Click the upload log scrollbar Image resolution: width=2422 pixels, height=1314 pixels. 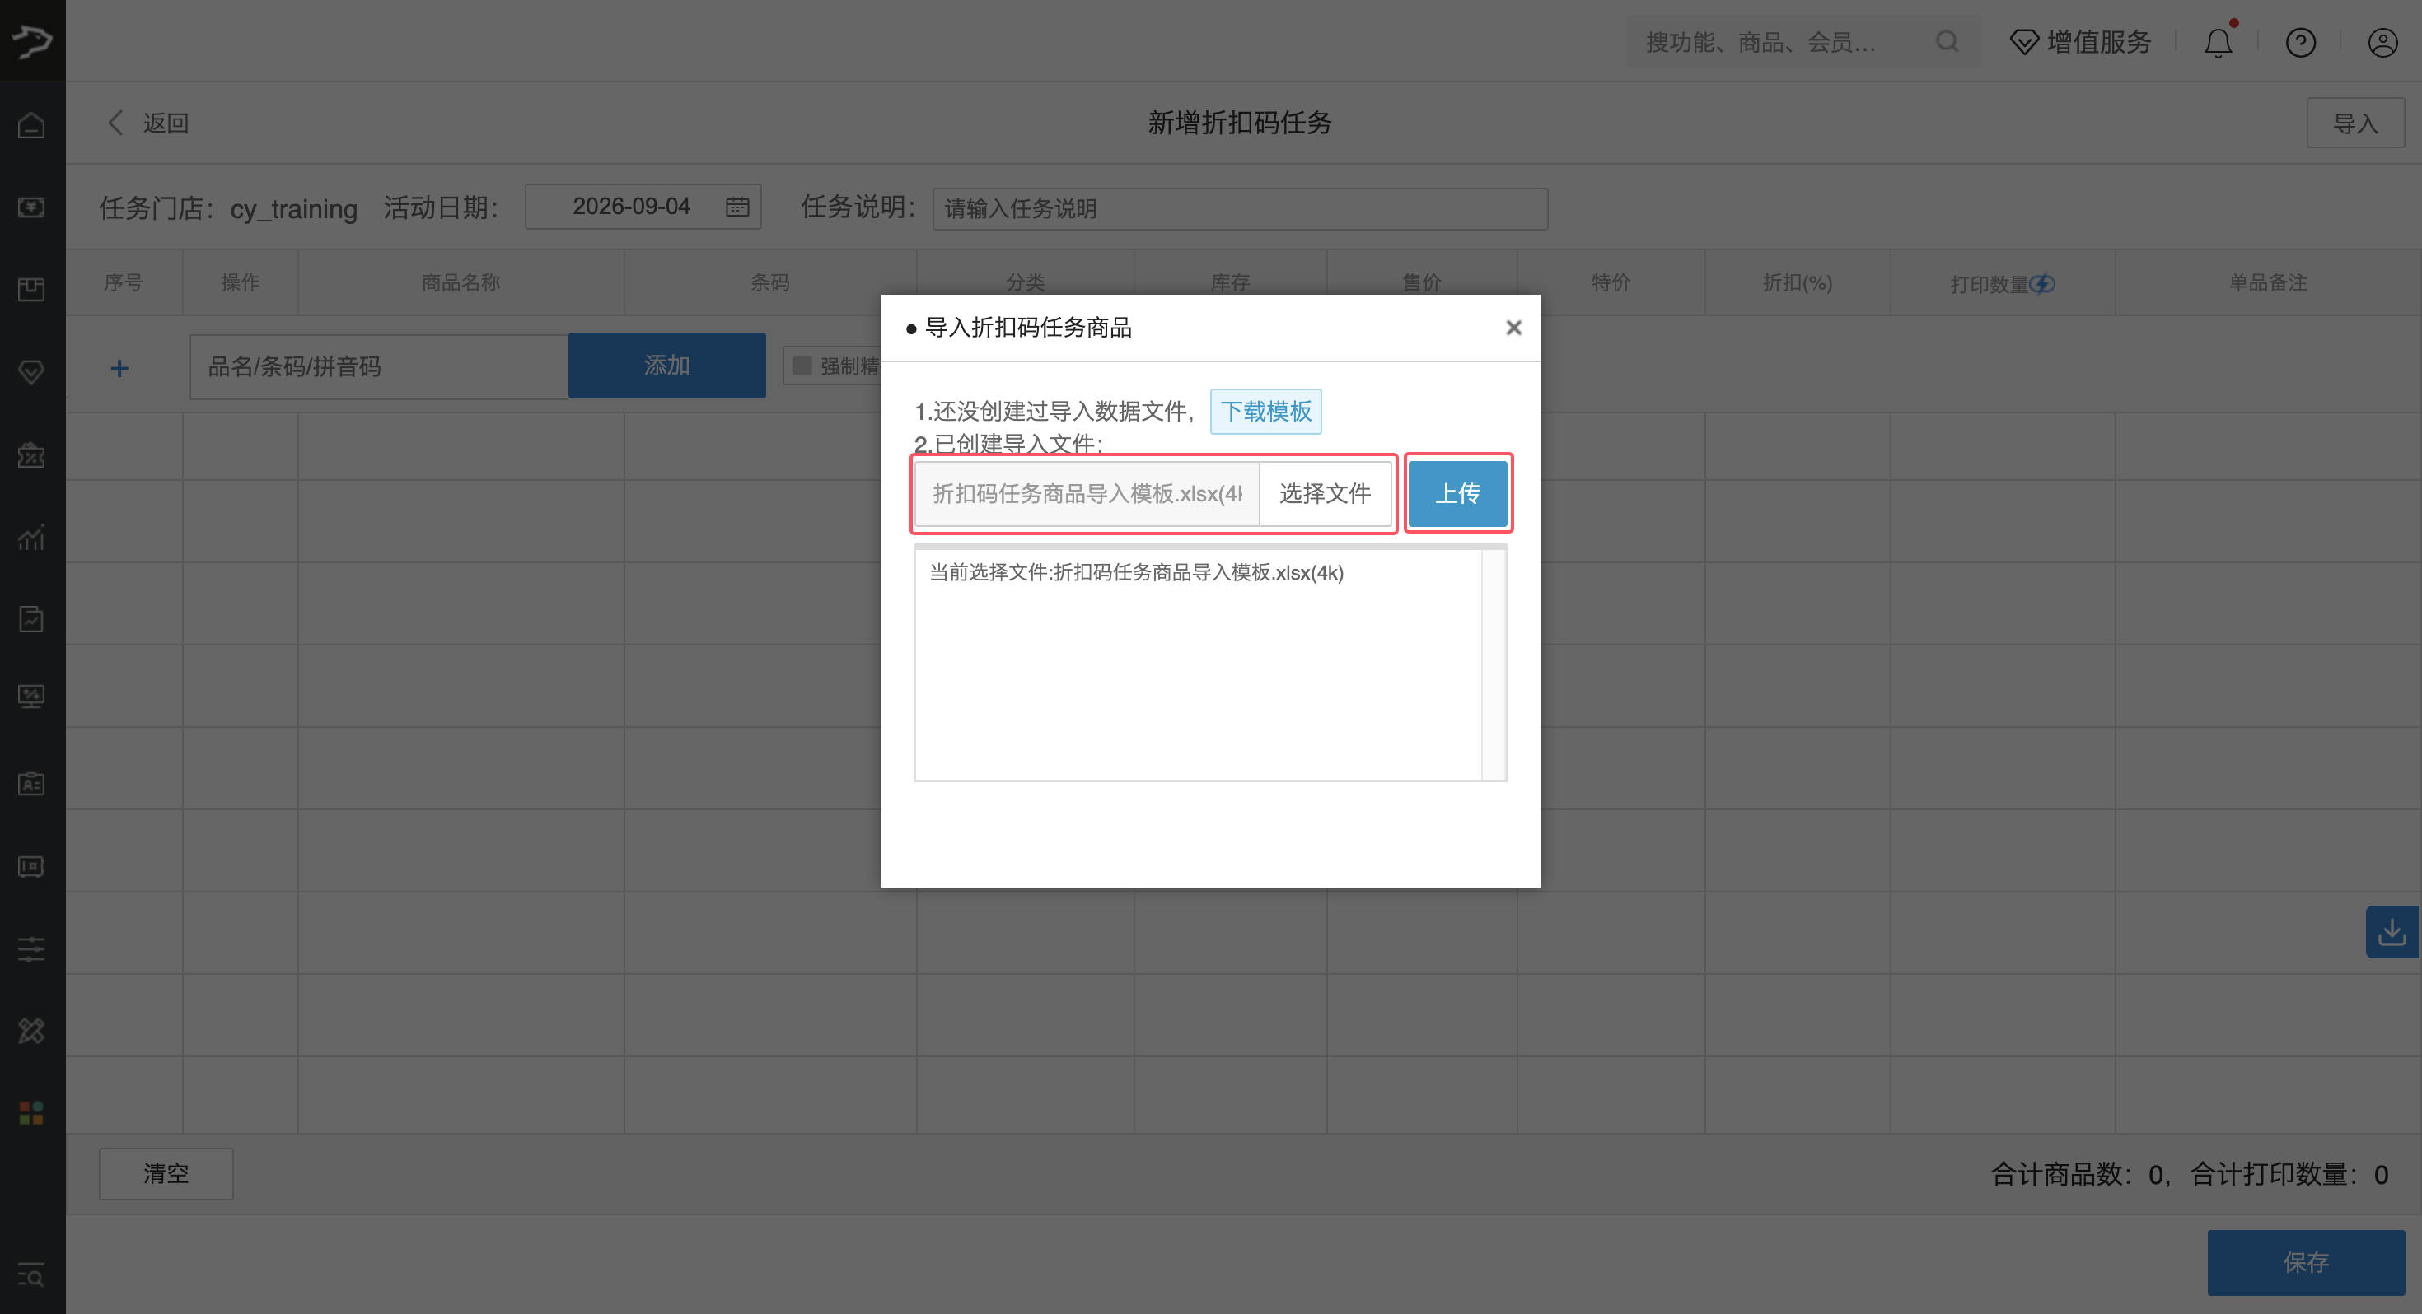[1493, 664]
